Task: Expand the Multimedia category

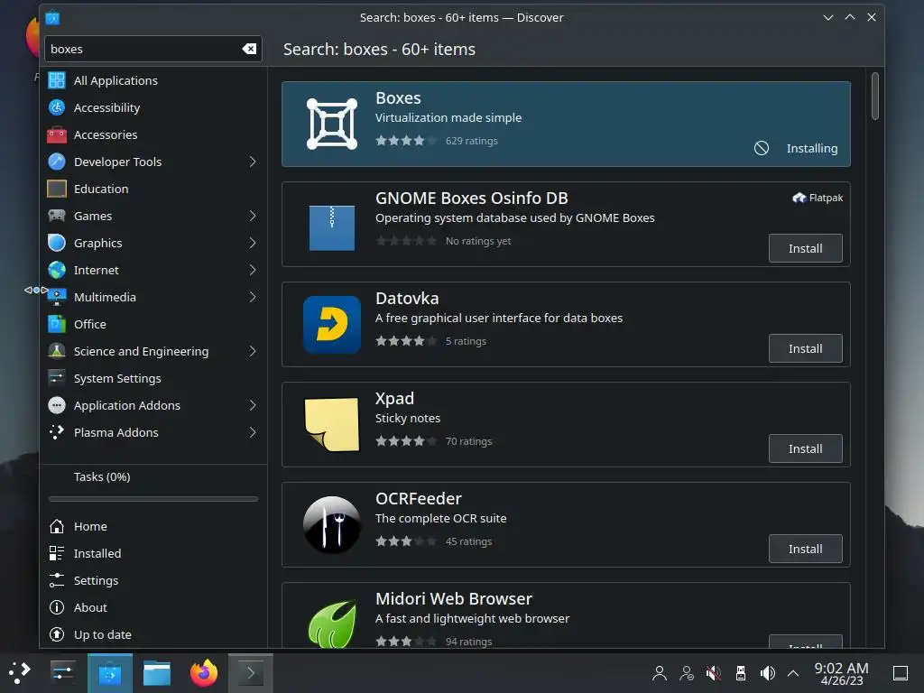Action: tap(253, 297)
